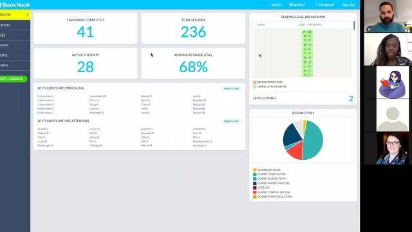Viewport: 412px width, 232px height.
Task: Click the Sign Out link
Action: click(348, 5)
